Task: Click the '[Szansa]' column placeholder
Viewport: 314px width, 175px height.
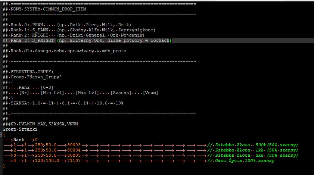Action: pos(121,93)
